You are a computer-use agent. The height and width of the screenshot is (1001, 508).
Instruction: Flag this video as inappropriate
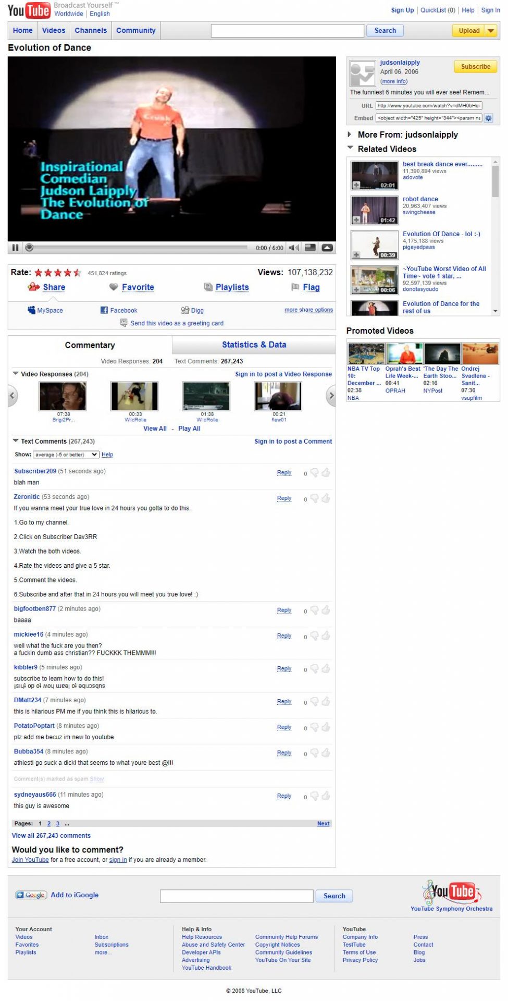(305, 287)
